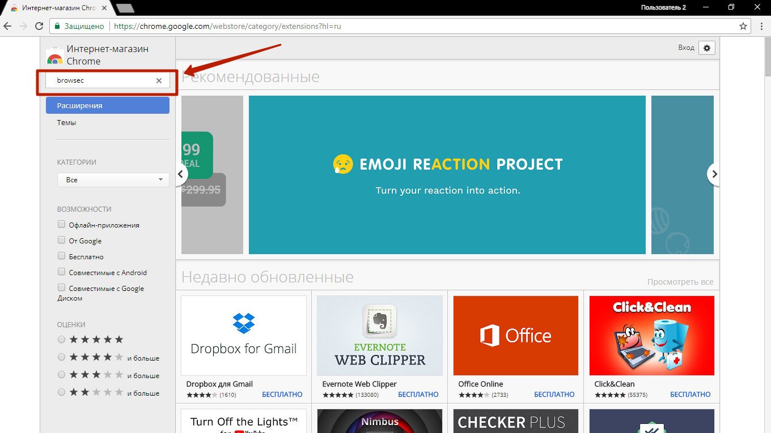Viewport: 771px width, 433px height.
Task: Click the Emoji Reaction Project banner
Action: click(x=447, y=175)
